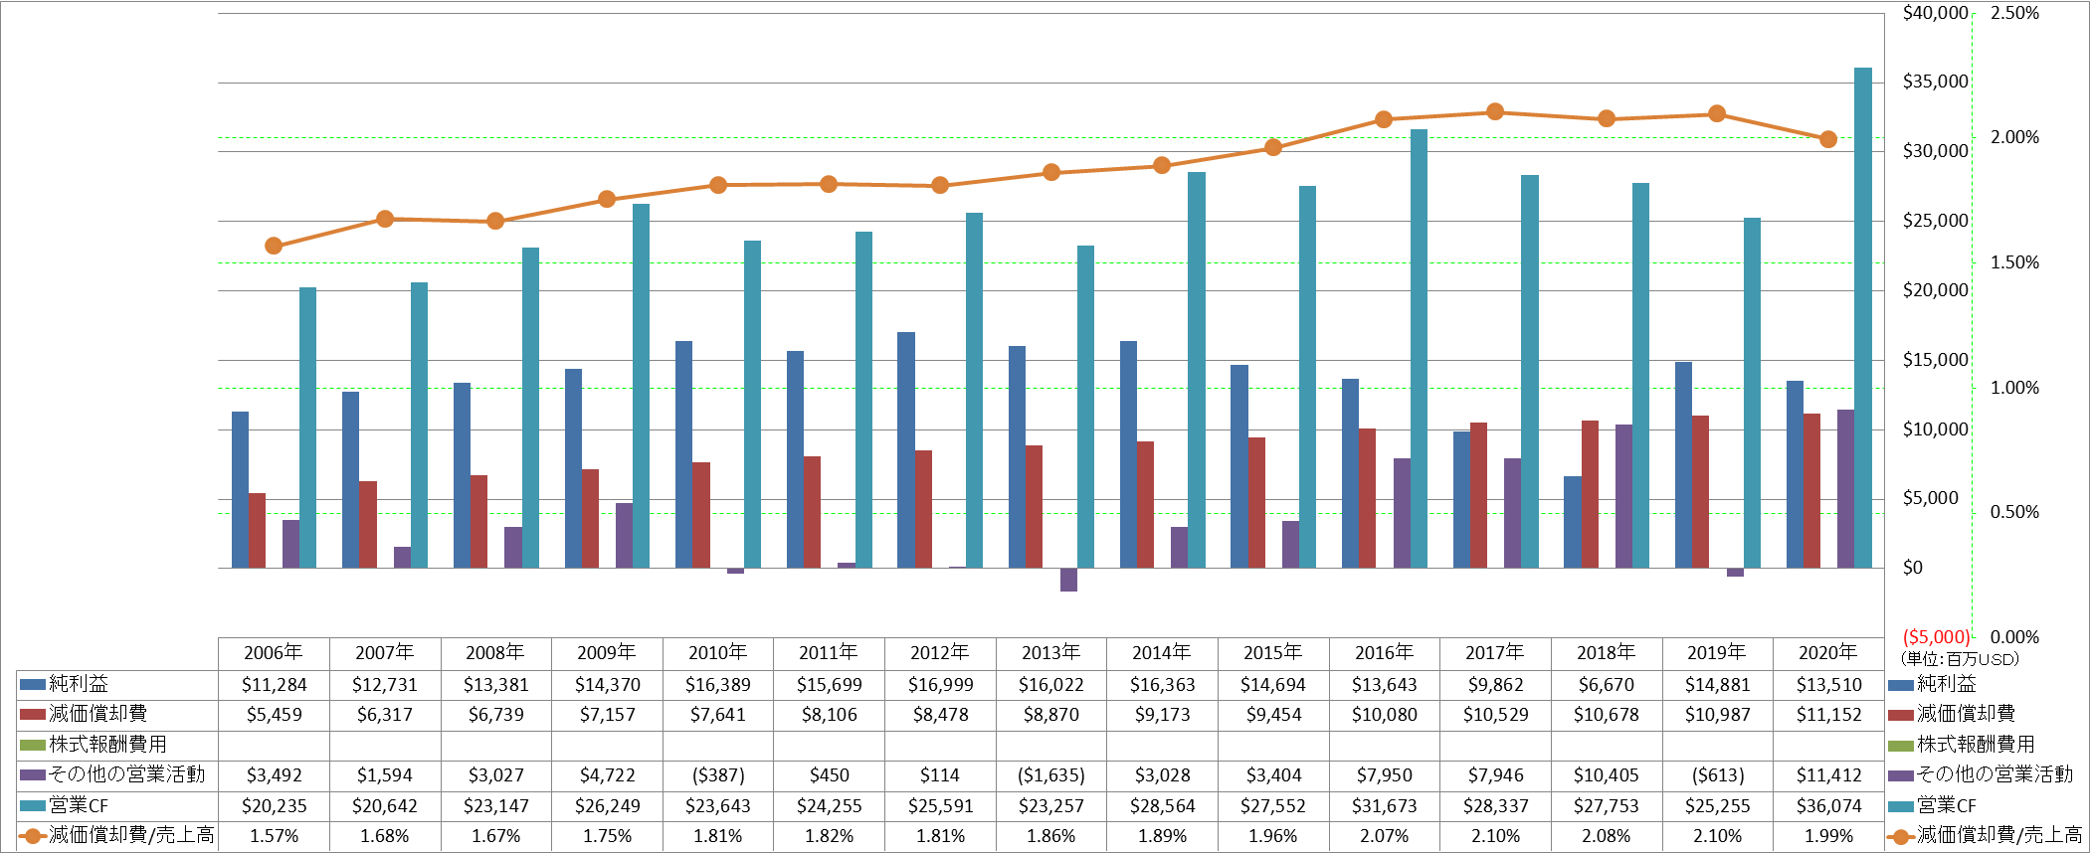This screenshot has width=2090, height=853.
Task: Click the 営業CF value $28,564
Action: [1162, 806]
